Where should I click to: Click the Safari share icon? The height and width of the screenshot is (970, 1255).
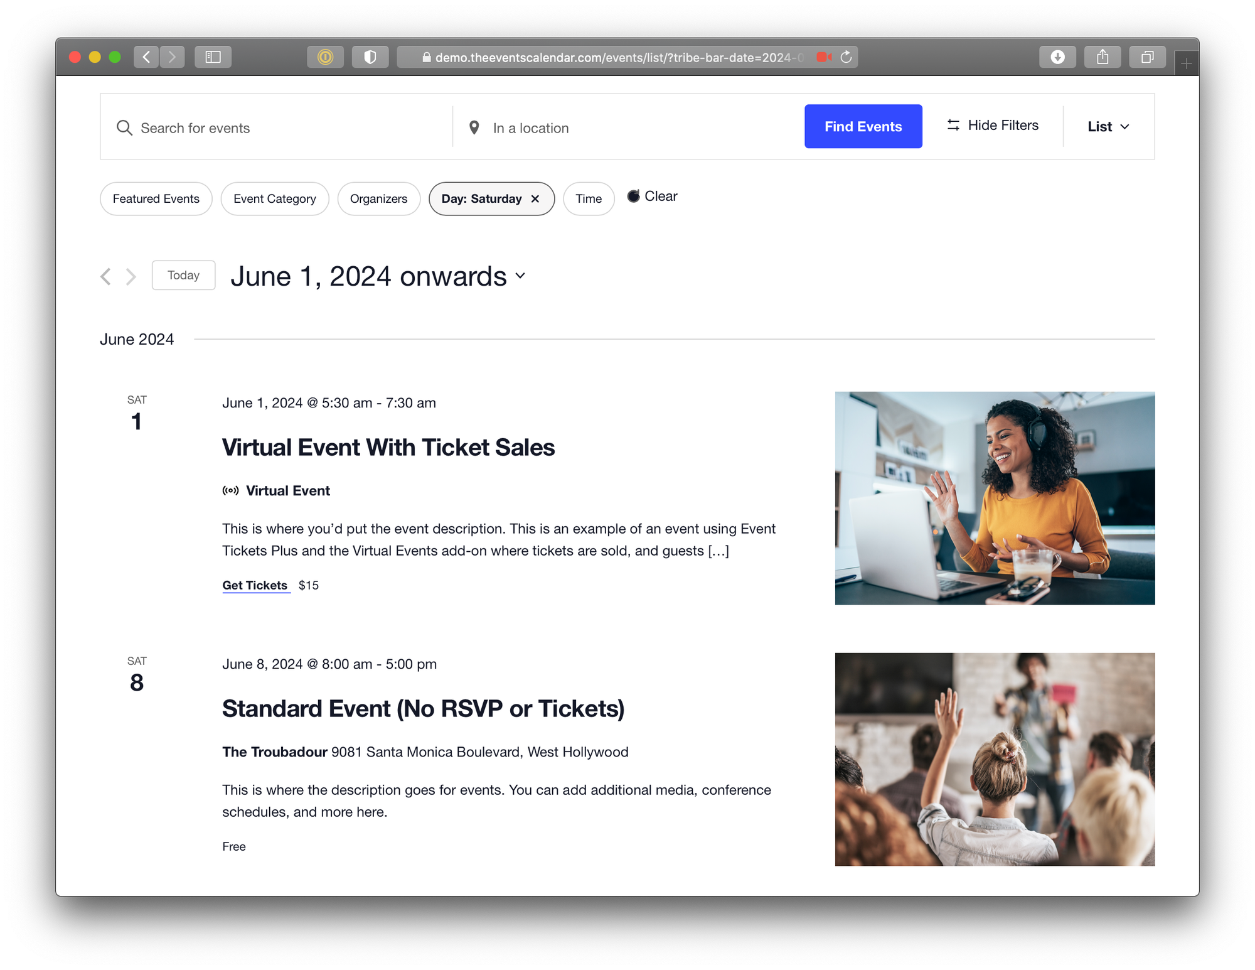[1102, 57]
